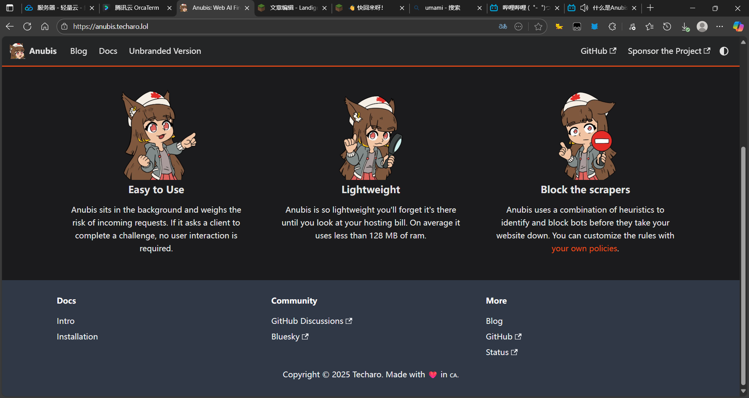
Task: Click the browser refresh icon
Action: [x=27, y=27]
